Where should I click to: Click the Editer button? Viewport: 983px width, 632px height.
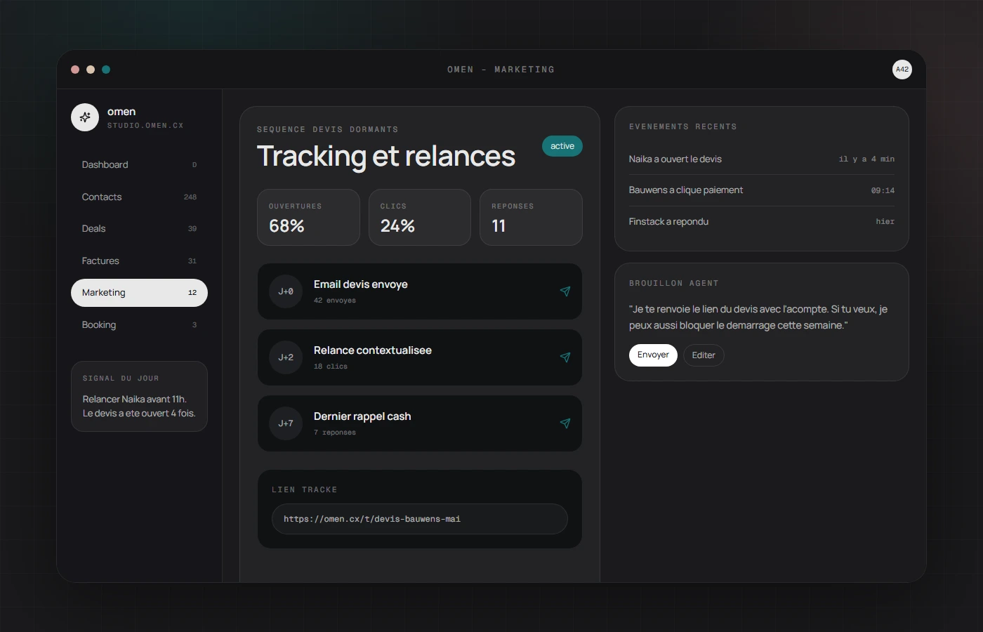coord(704,355)
